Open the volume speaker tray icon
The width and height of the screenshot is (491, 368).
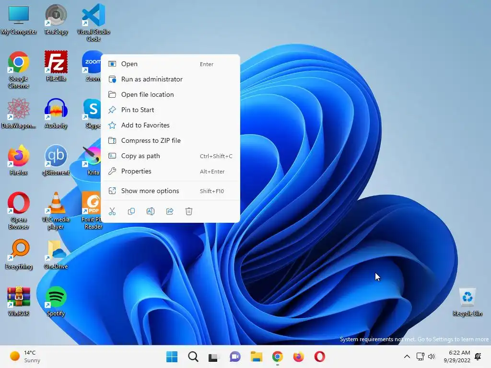432,356
